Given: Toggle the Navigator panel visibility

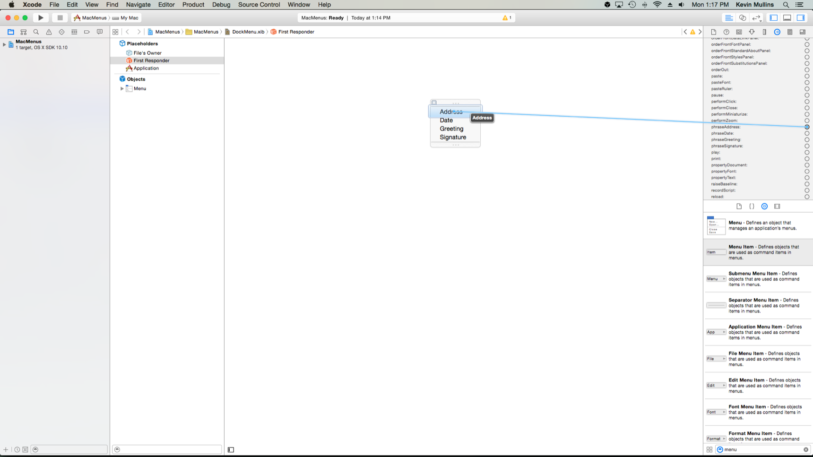Looking at the screenshot, I should pyautogui.click(x=774, y=18).
